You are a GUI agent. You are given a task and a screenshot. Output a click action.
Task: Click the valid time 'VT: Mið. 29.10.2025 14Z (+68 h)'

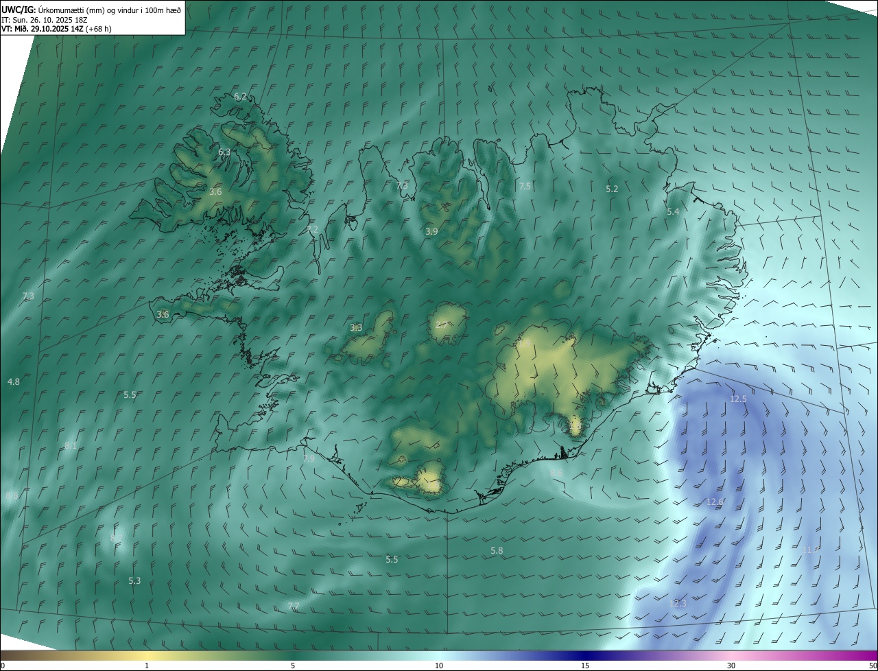pyautogui.click(x=56, y=29)
